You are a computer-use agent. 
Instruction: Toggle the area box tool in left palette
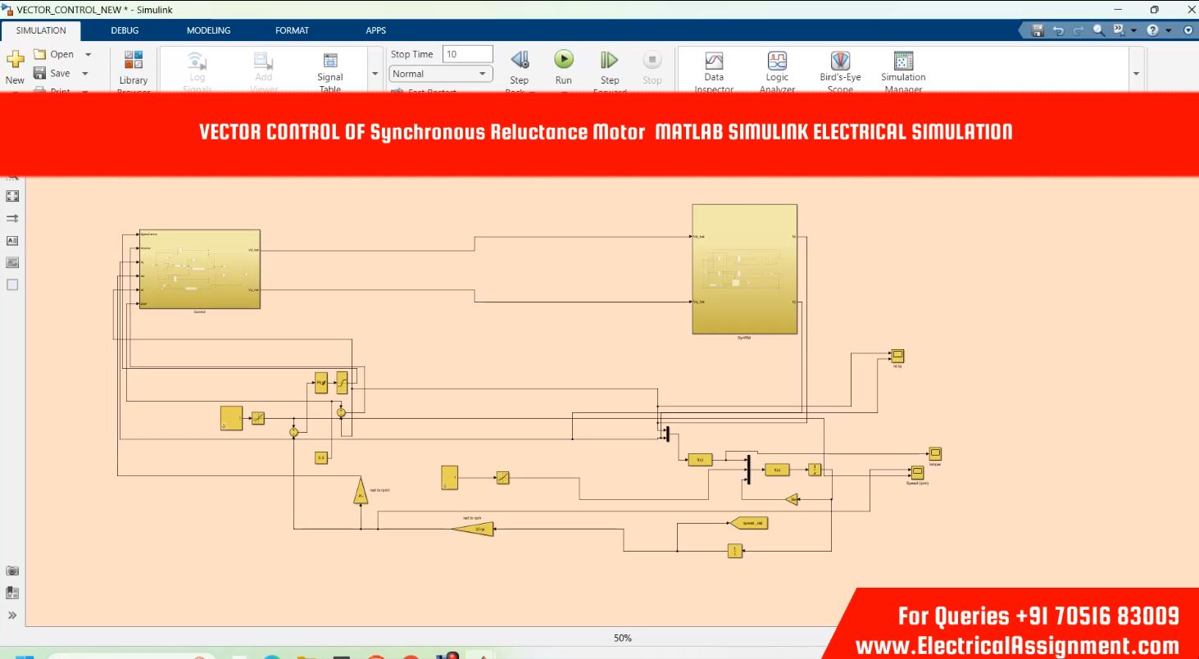(x=12, y=285)
